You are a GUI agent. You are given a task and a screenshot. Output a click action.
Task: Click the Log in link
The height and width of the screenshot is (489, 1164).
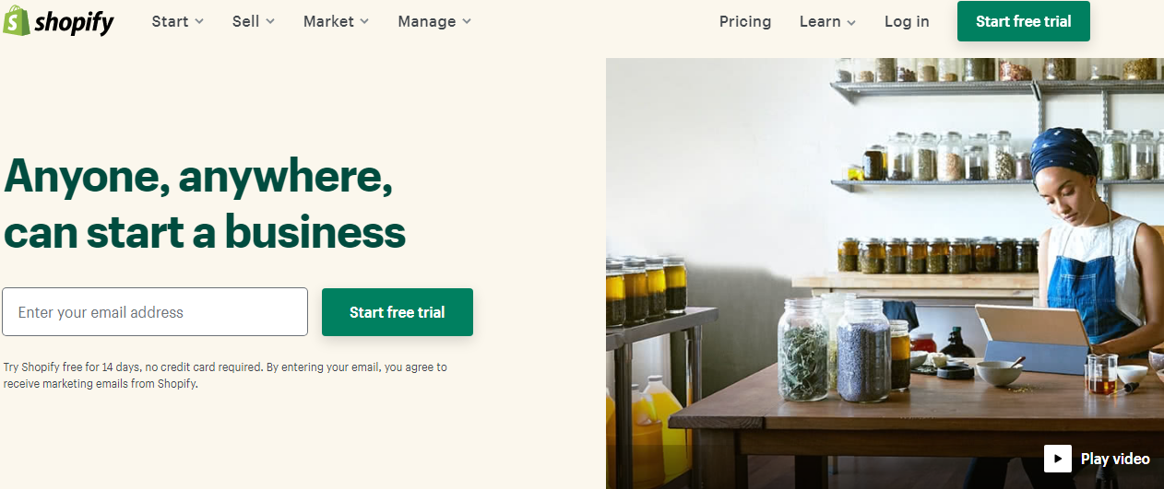[907, 21]
